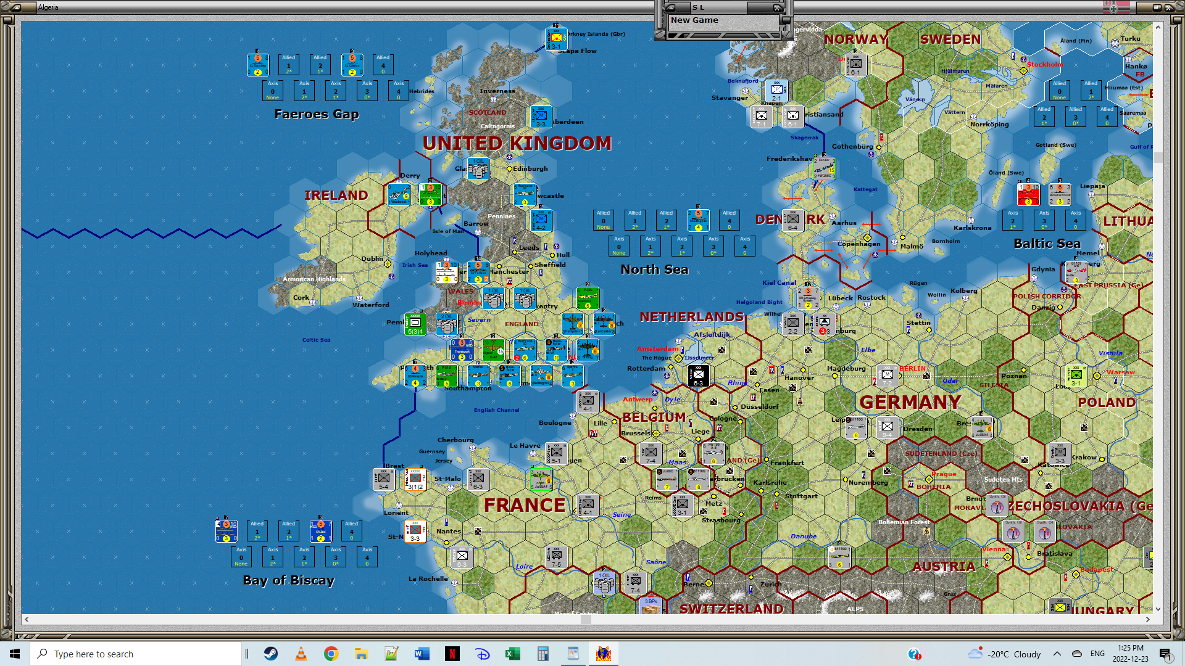
Task: Select the army counter on Berlin
Action: click(887, 376)
